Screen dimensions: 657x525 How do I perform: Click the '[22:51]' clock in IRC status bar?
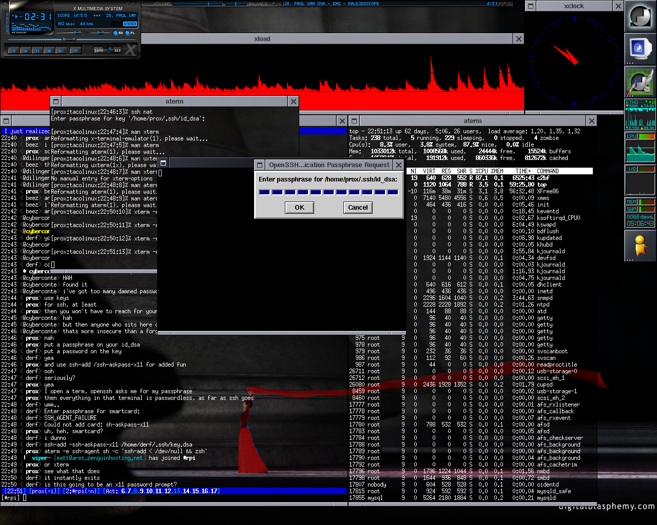tap(15, 491)
